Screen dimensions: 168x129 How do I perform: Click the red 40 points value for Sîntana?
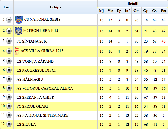(163, 41)
